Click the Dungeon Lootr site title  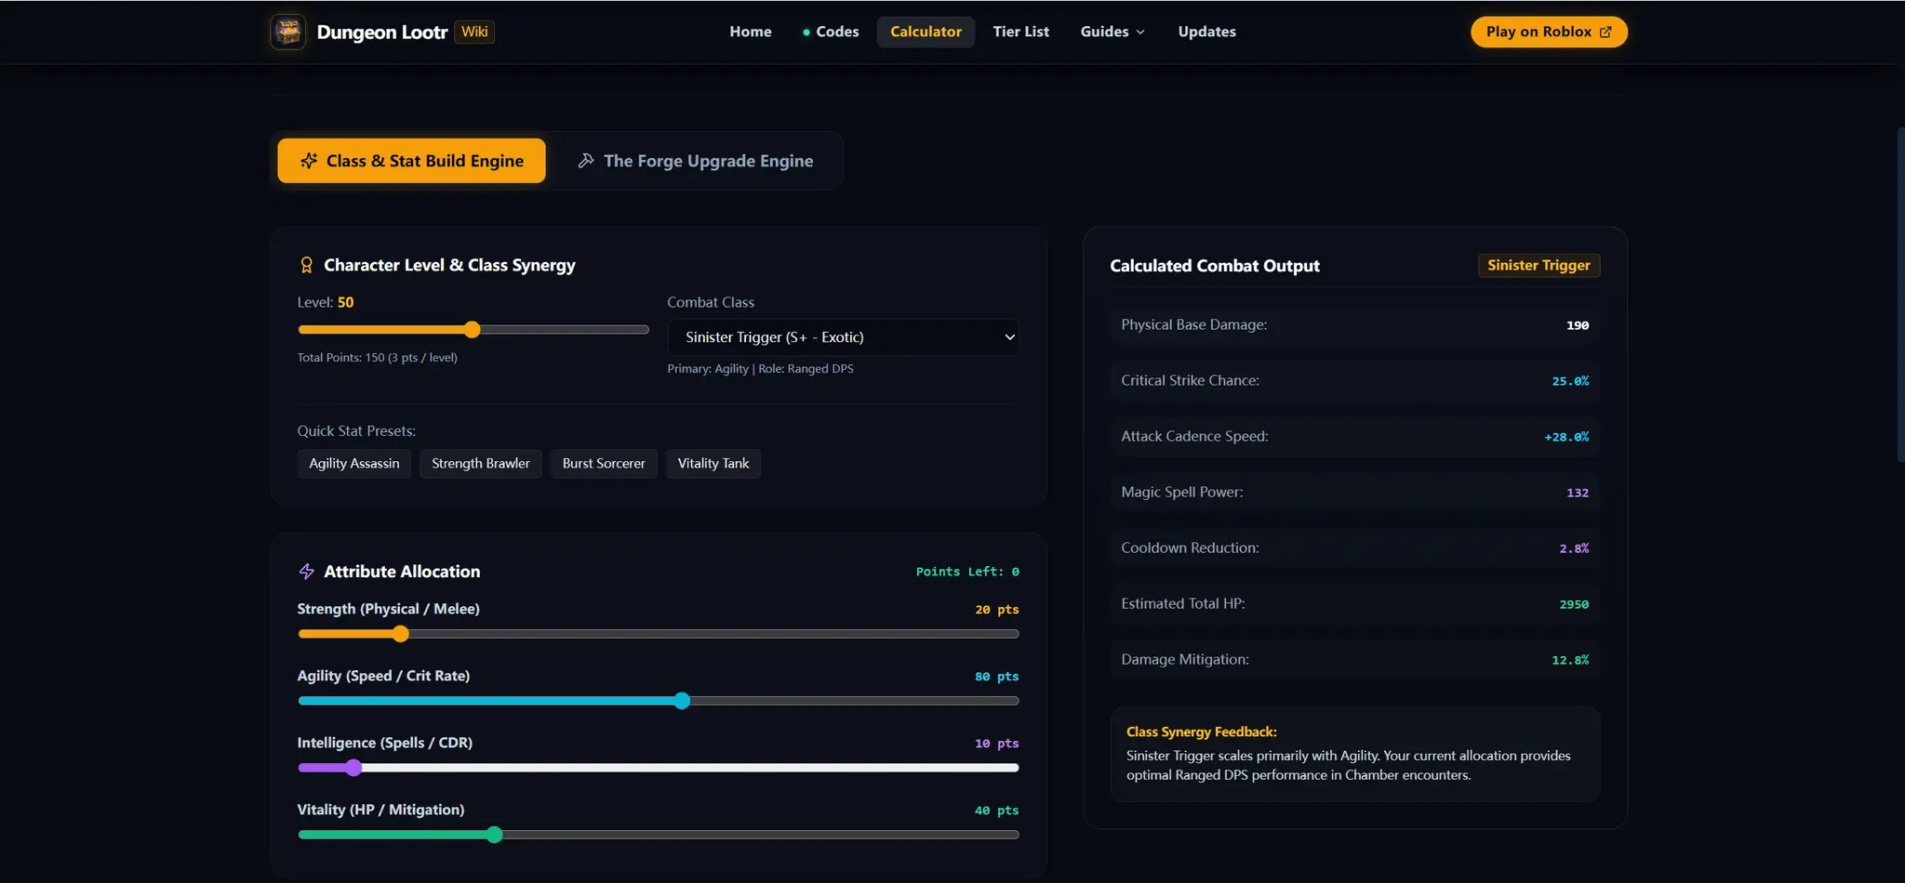[x=382, y=32]
